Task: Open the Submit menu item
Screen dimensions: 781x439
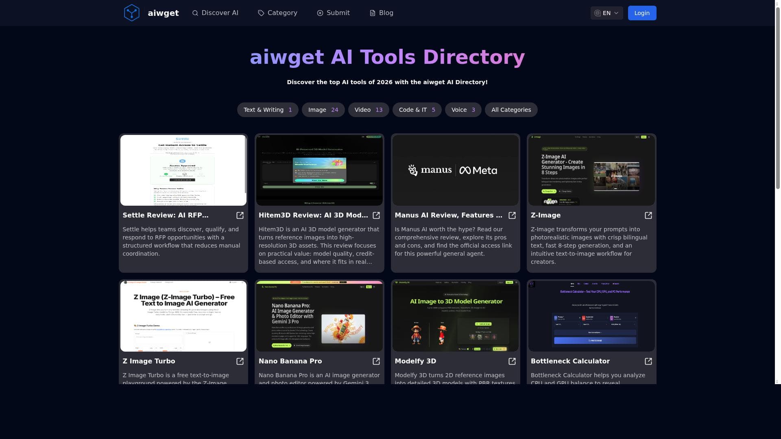Action: click(333, 13)
